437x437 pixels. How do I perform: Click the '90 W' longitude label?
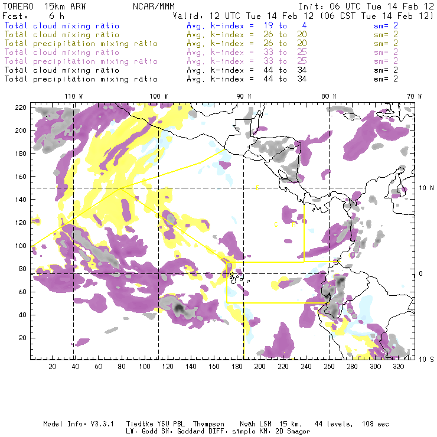tap(244, 96)
